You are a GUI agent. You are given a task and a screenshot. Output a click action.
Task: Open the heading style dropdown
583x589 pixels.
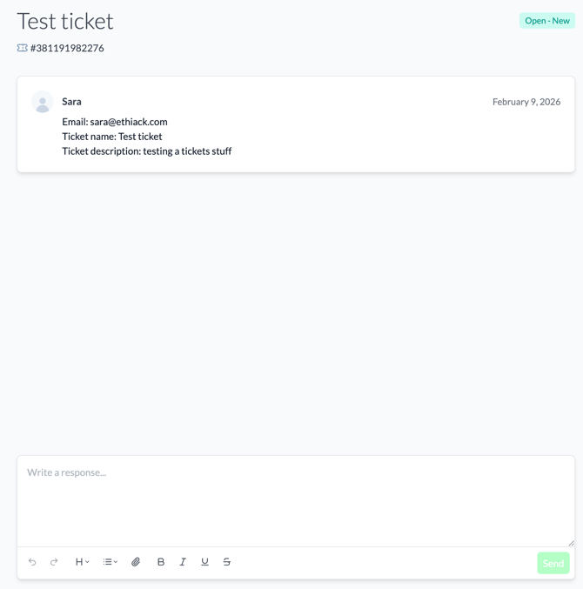pos(82,562)
